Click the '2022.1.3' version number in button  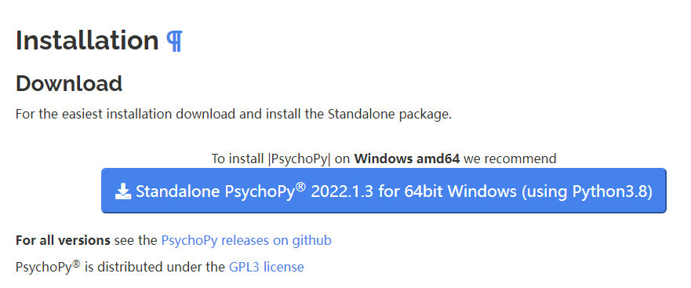tap(343, 191)
